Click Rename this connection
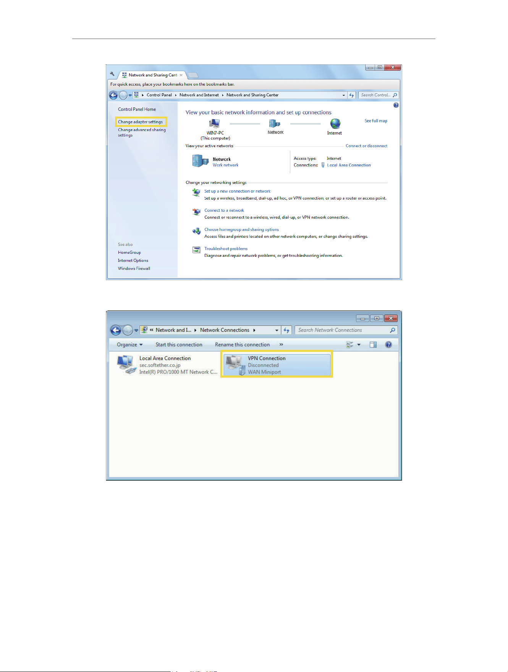The image size is (508, 672). 242,345
